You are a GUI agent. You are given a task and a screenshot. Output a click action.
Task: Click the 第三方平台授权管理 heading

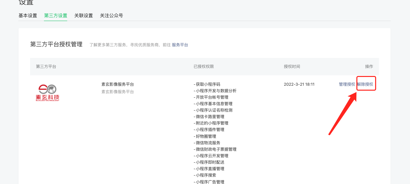tap(56, 44)
